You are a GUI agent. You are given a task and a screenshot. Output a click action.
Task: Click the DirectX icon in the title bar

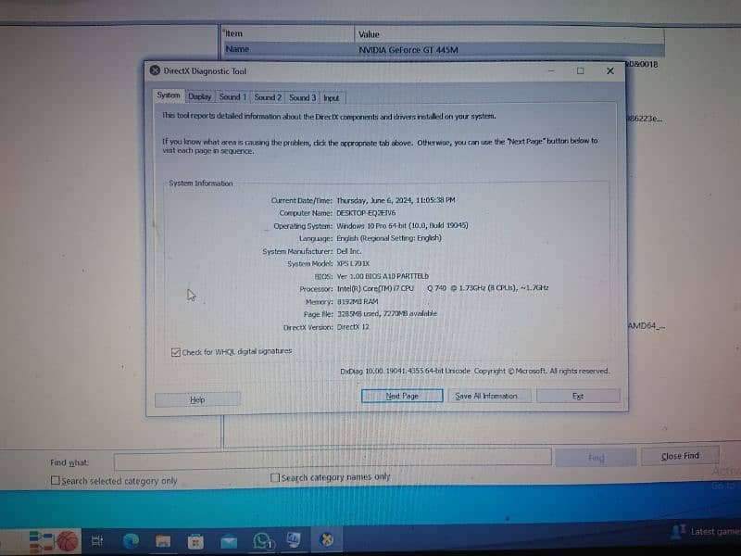pos(154,70)
